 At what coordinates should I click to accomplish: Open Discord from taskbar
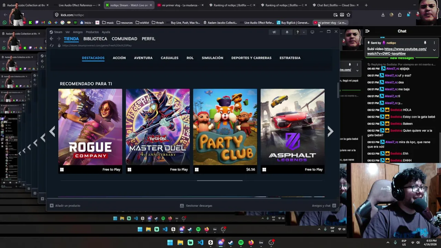[221, 242]
